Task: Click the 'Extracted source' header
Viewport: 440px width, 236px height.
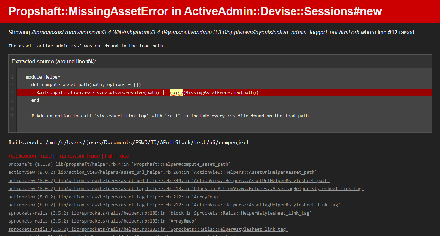Action: (x=54, y=61)
